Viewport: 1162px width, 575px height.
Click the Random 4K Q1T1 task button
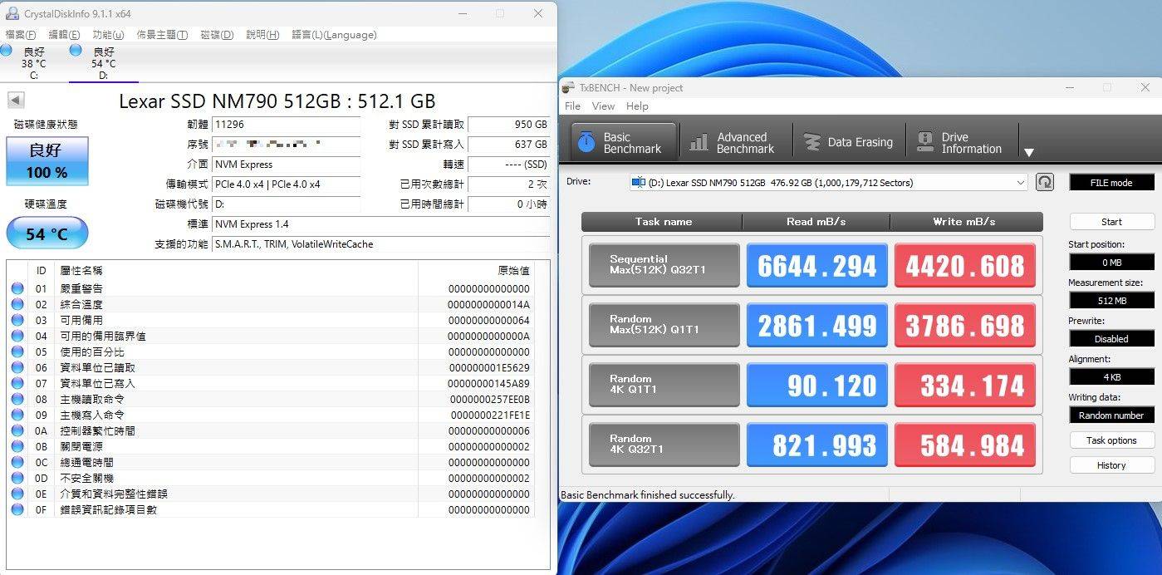tap(664, 385)
